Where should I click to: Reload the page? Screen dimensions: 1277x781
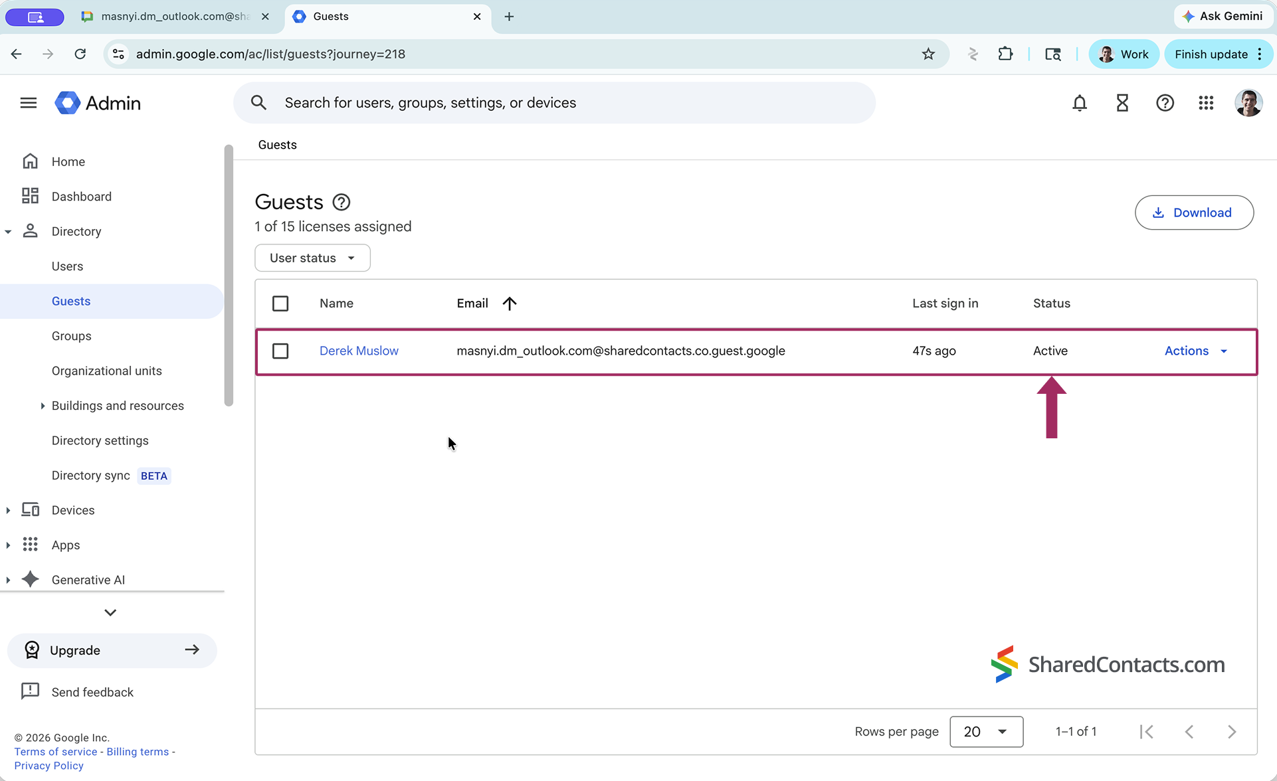click(80, 54)
